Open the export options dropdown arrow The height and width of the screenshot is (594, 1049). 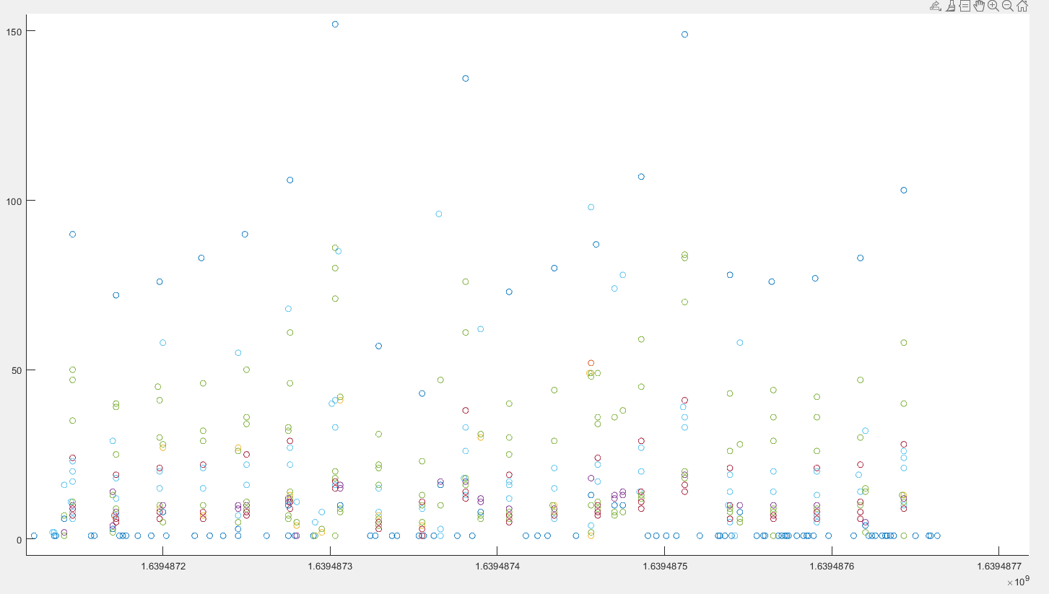(939, 9)
